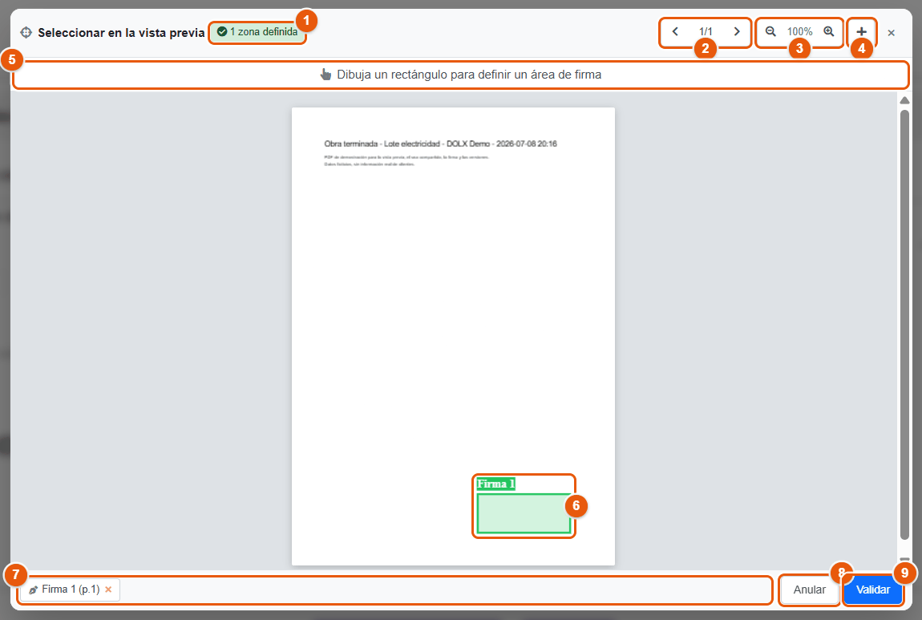Viewport: 922px width, 620px height.
Task: Remove the Firma 1 (p.1) tag
Action: (108, 590)
